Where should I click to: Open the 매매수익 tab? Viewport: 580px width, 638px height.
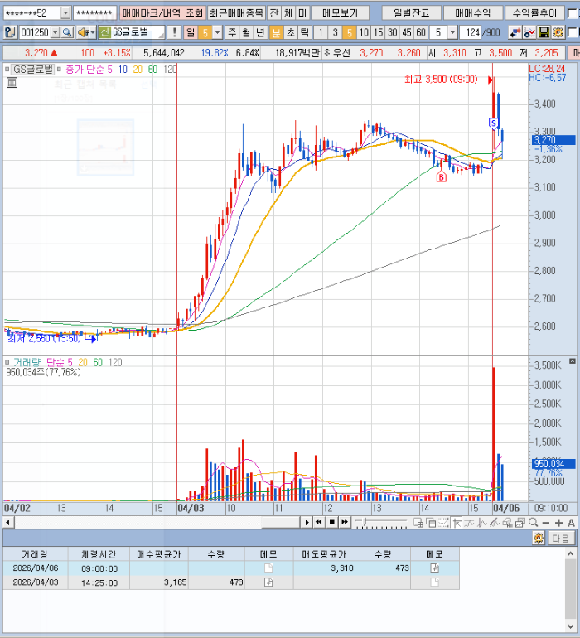472,13
